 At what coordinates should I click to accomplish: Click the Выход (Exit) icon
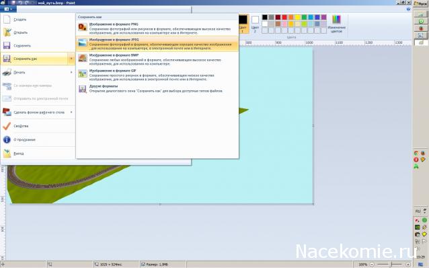pos(7,154)
